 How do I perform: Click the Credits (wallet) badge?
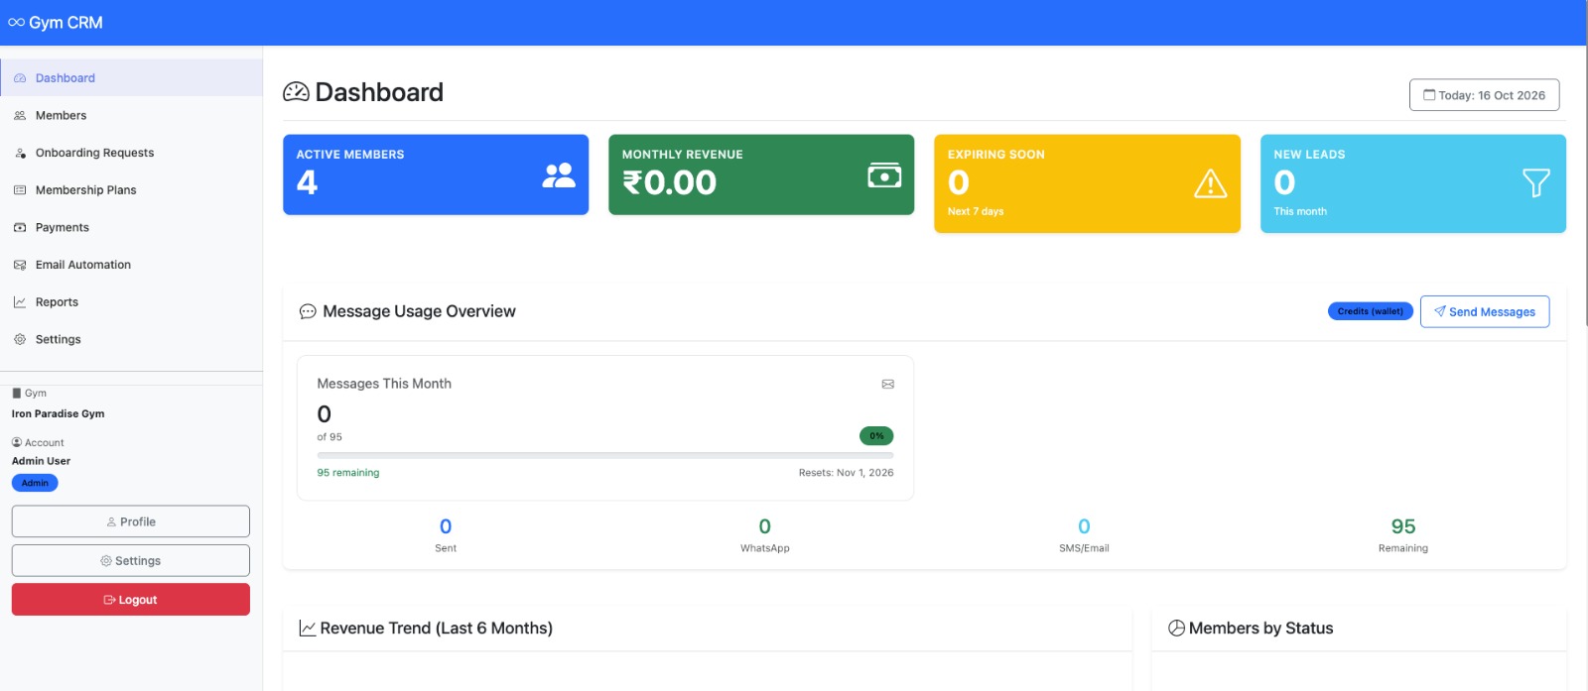tap(1371, 311)
